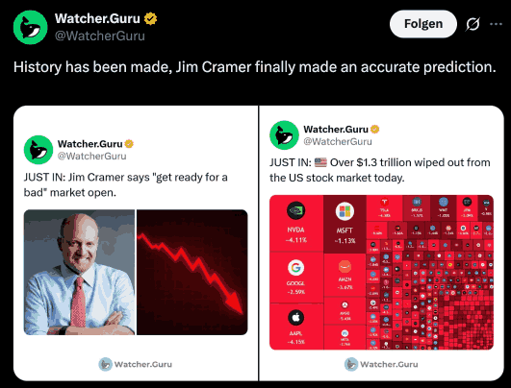Click the AMZN tile in heatmap
511x388 pixels.
(345, 275)
